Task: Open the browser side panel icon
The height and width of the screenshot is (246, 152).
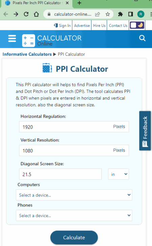Action: (130, 14)
